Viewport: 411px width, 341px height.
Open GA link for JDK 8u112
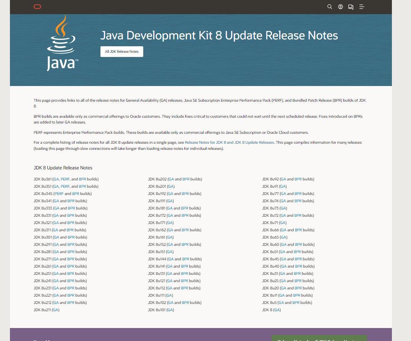(170, 288)
